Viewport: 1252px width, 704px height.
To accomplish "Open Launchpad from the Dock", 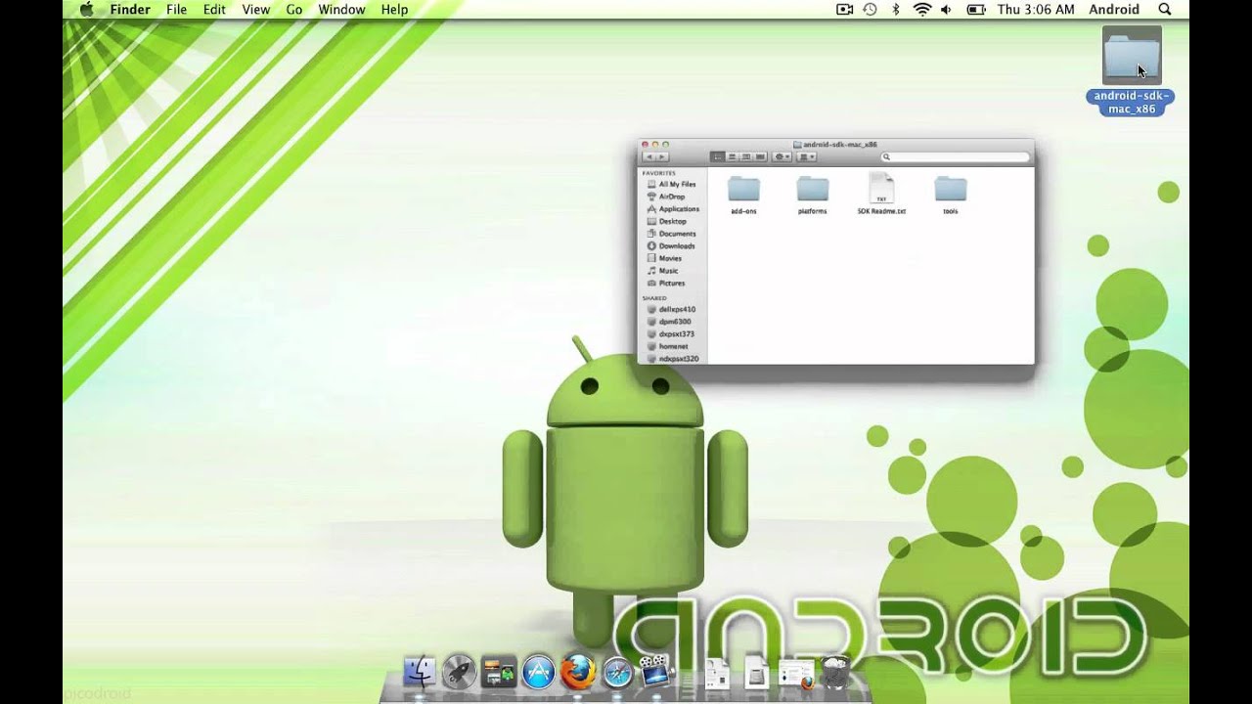I will point(459,672).
